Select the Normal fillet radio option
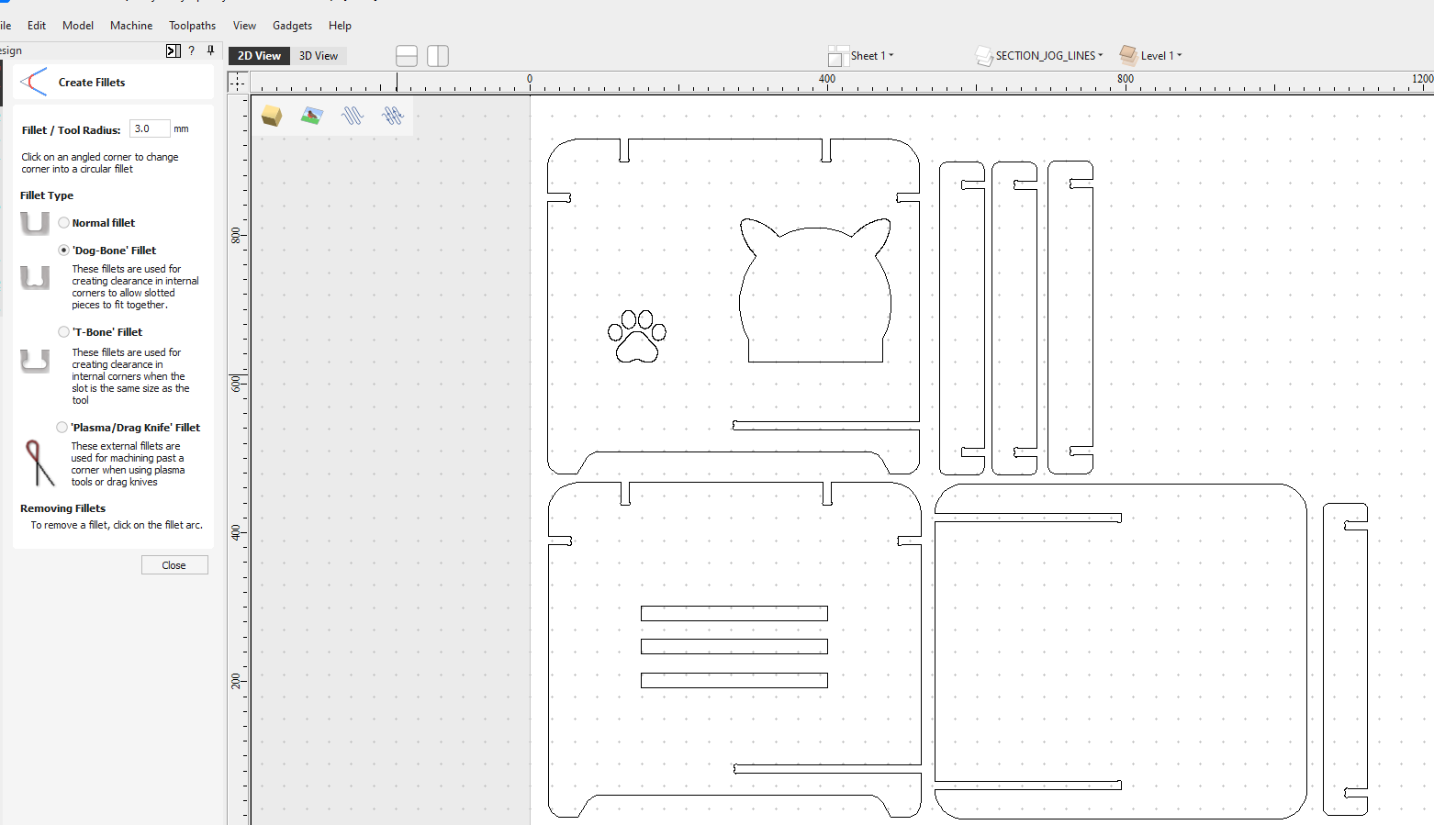Image resolution: width=1434 pixels, height=825 pixels. [x=64, y=223]
